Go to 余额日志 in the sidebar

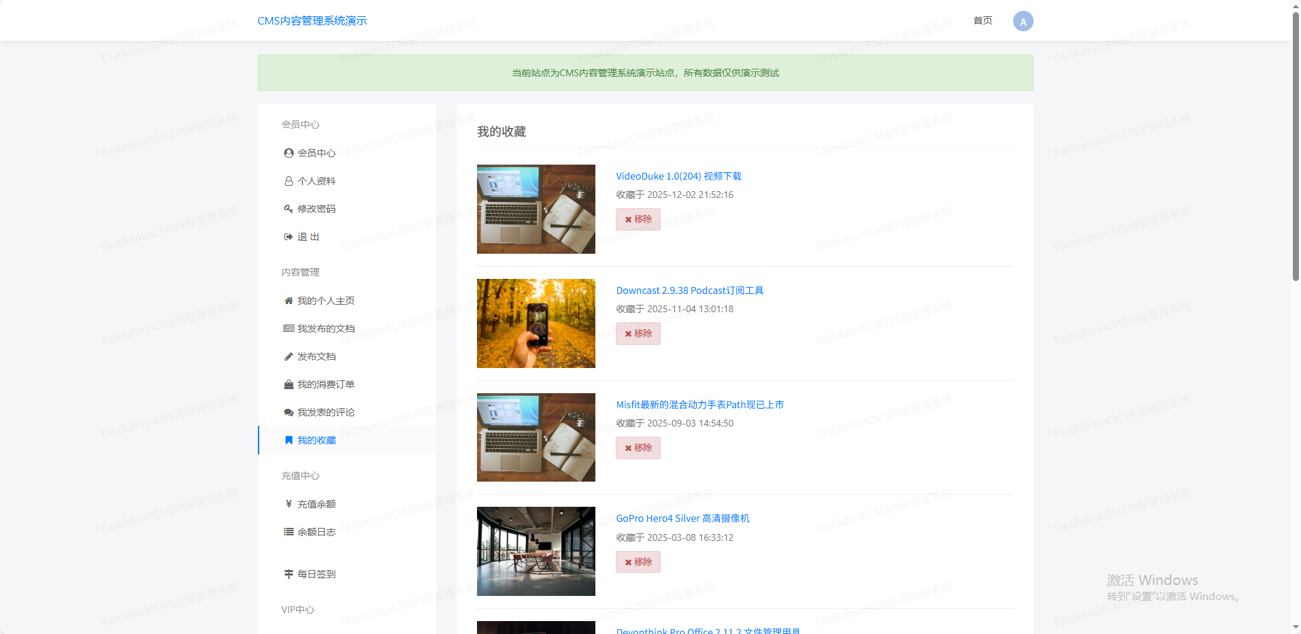click(x=316, y=532)
